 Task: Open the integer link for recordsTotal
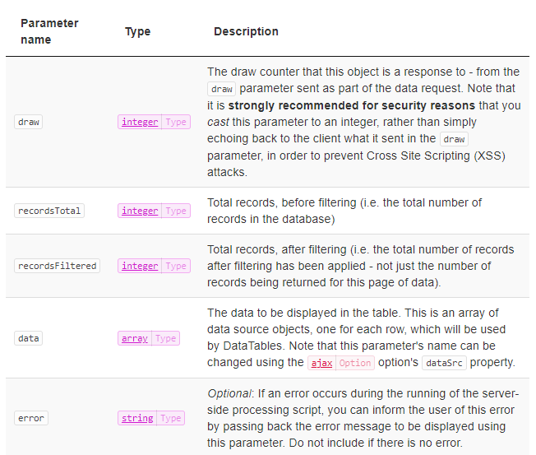click(140, 211)
